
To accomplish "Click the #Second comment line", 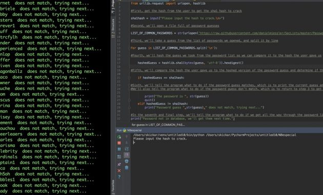I will (175, 26).
